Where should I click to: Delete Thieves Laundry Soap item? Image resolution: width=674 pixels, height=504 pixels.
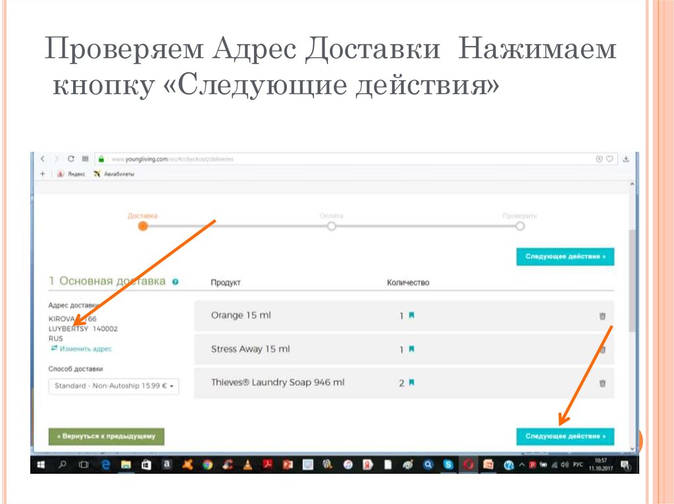(602, 384)
